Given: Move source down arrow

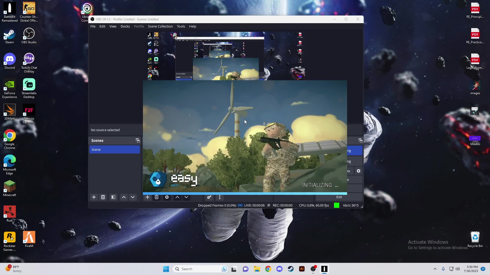Looking at the screenshot, I should 186,197.
